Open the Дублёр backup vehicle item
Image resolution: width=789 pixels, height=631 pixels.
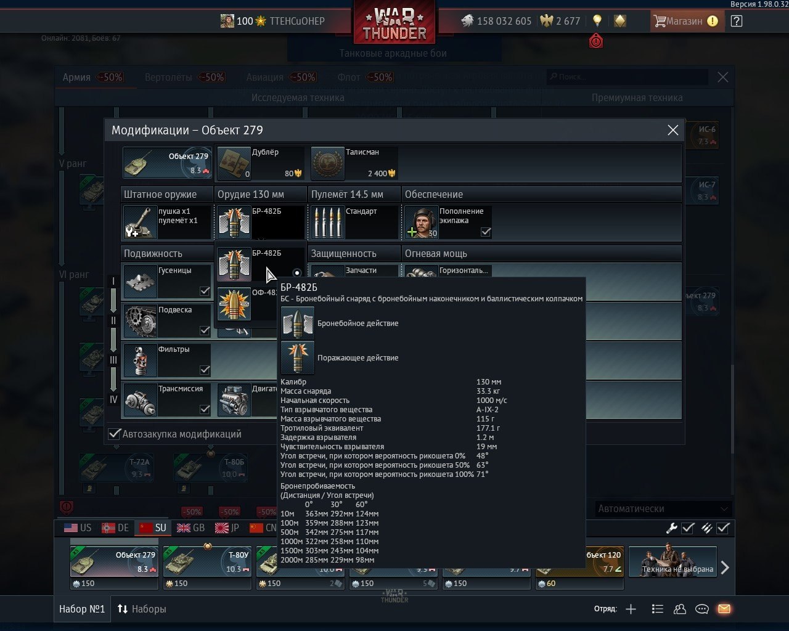click(260, 163)
